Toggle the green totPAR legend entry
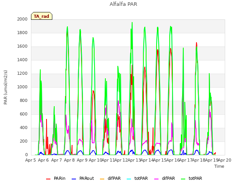Viewport: 248px width, 186px height. [x=191, y=178]
